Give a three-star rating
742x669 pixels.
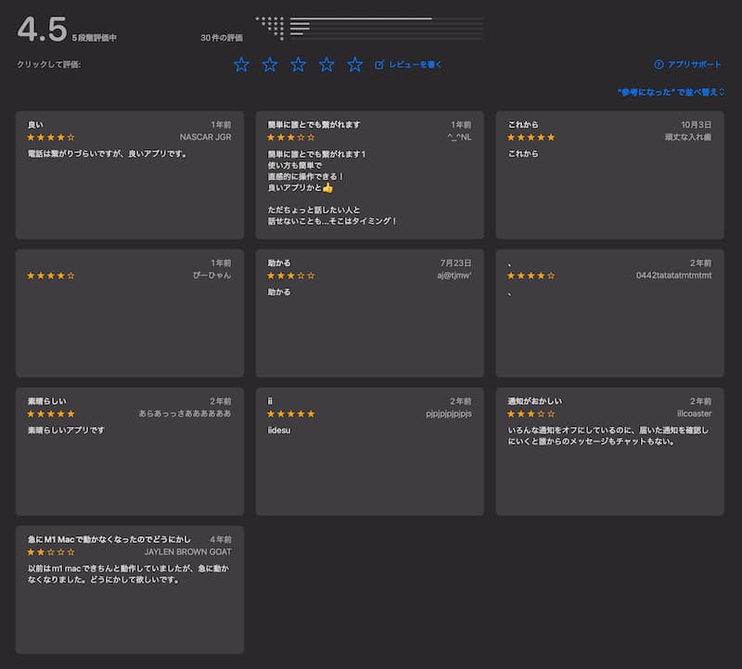tap(298, 64)
